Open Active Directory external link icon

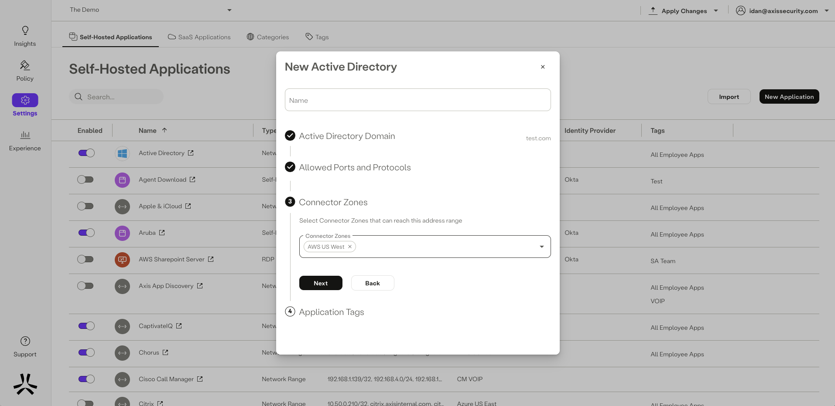pos(191,153)
